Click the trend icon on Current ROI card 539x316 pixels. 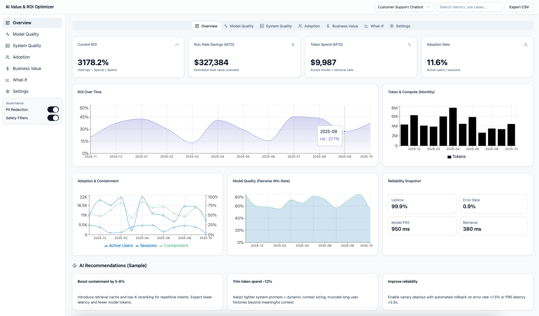(177, 44)
